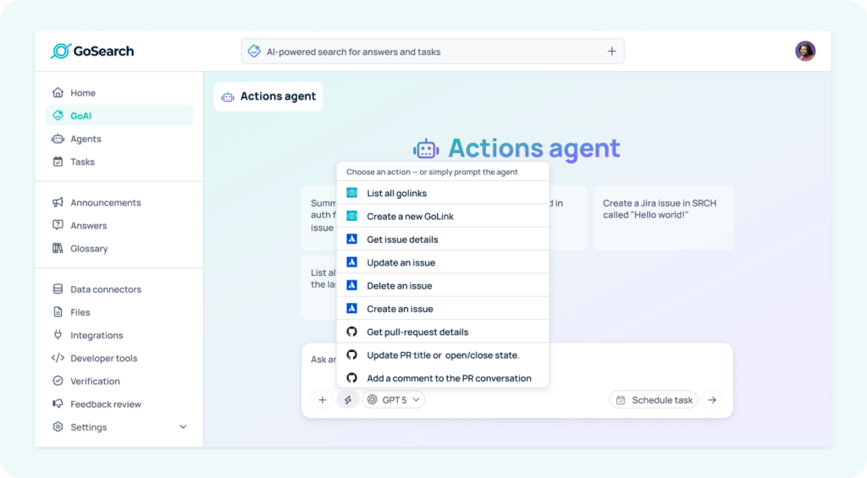Screen dimensions: 867x478
Task: Click the plus icon in the search bar
Action: (611, 52)
